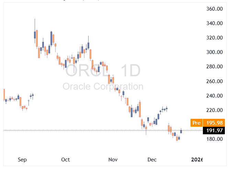
Task: Click the 360.00 price axis label
Action: (x=215, y=9)
